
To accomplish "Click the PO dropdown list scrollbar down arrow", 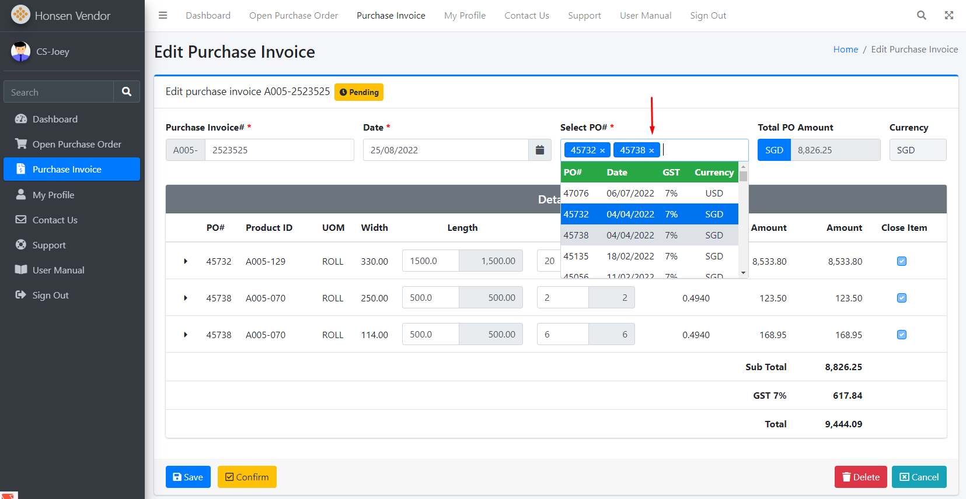I will tap(743, 273).
